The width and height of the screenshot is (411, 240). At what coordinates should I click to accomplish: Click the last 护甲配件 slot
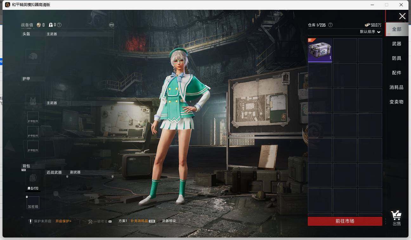(33, 146)
